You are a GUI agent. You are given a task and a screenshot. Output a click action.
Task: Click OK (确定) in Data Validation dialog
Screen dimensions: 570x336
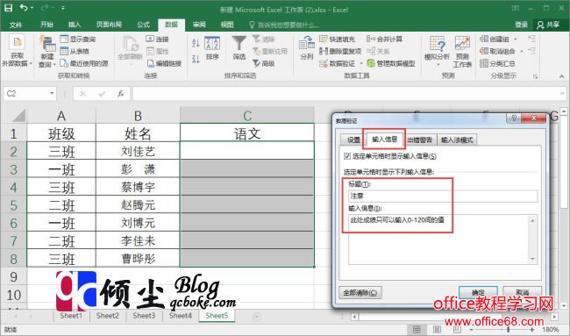478,292
